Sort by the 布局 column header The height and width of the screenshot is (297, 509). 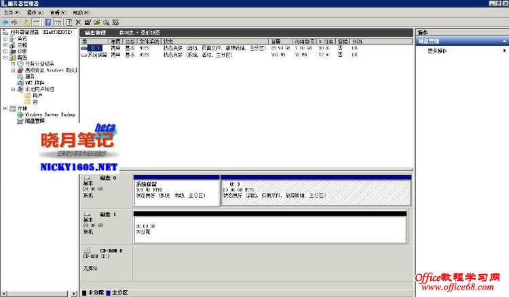point(116,41)
